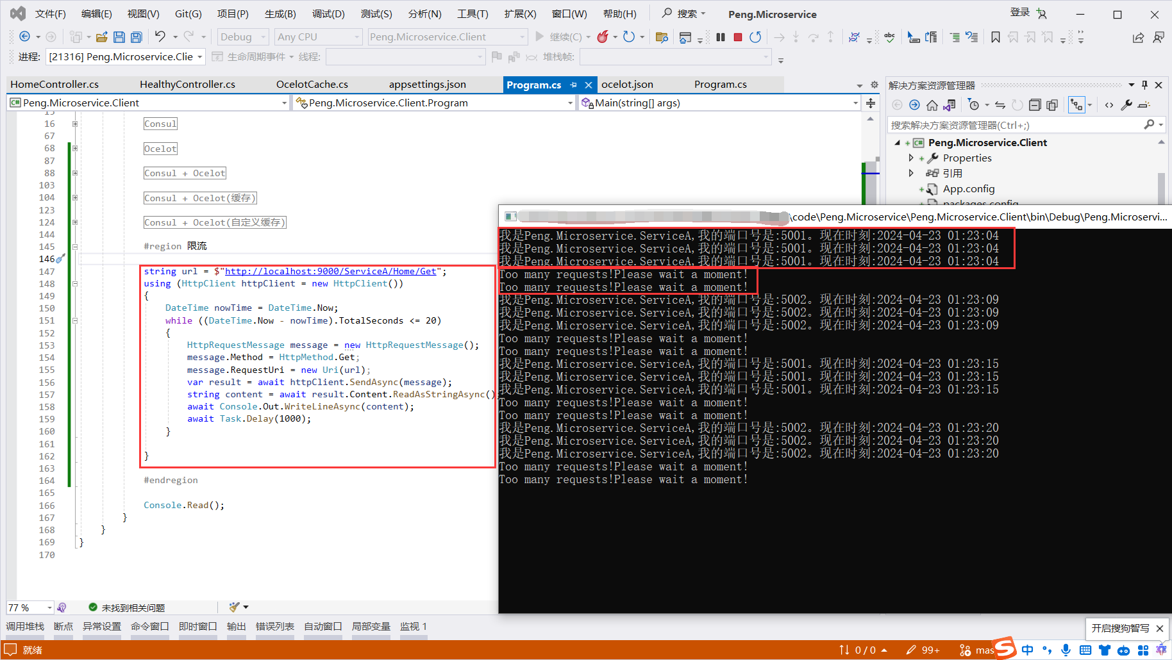The height and width of the screenshot is (660, 1172).
Task: Click the Save All multi-disk icon
Action: click(x=136, y=37)
